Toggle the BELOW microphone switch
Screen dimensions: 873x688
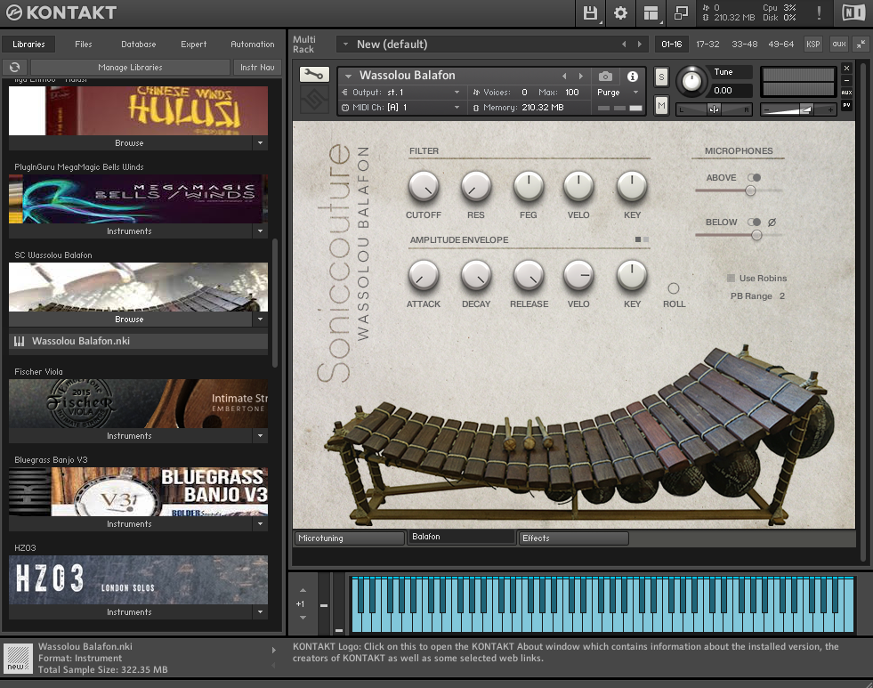click(754, 223)
